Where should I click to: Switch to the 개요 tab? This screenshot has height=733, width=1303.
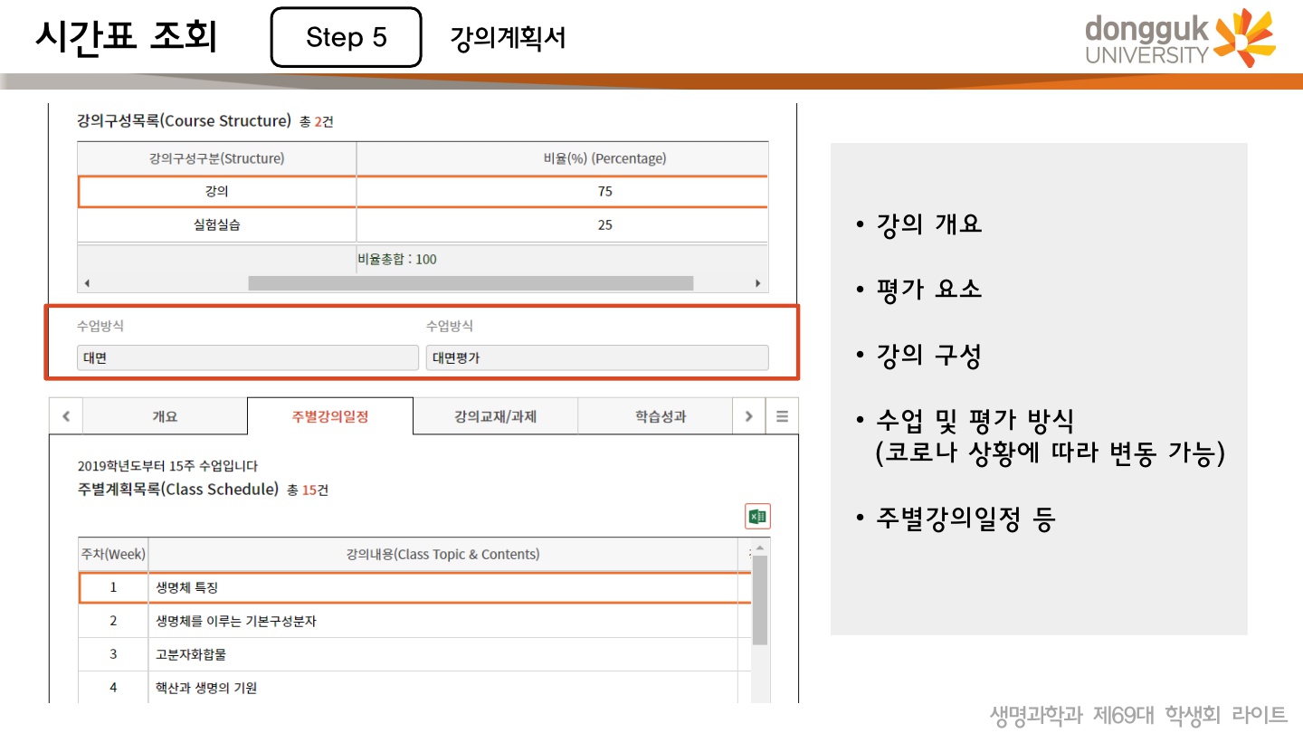click(165, 416)
